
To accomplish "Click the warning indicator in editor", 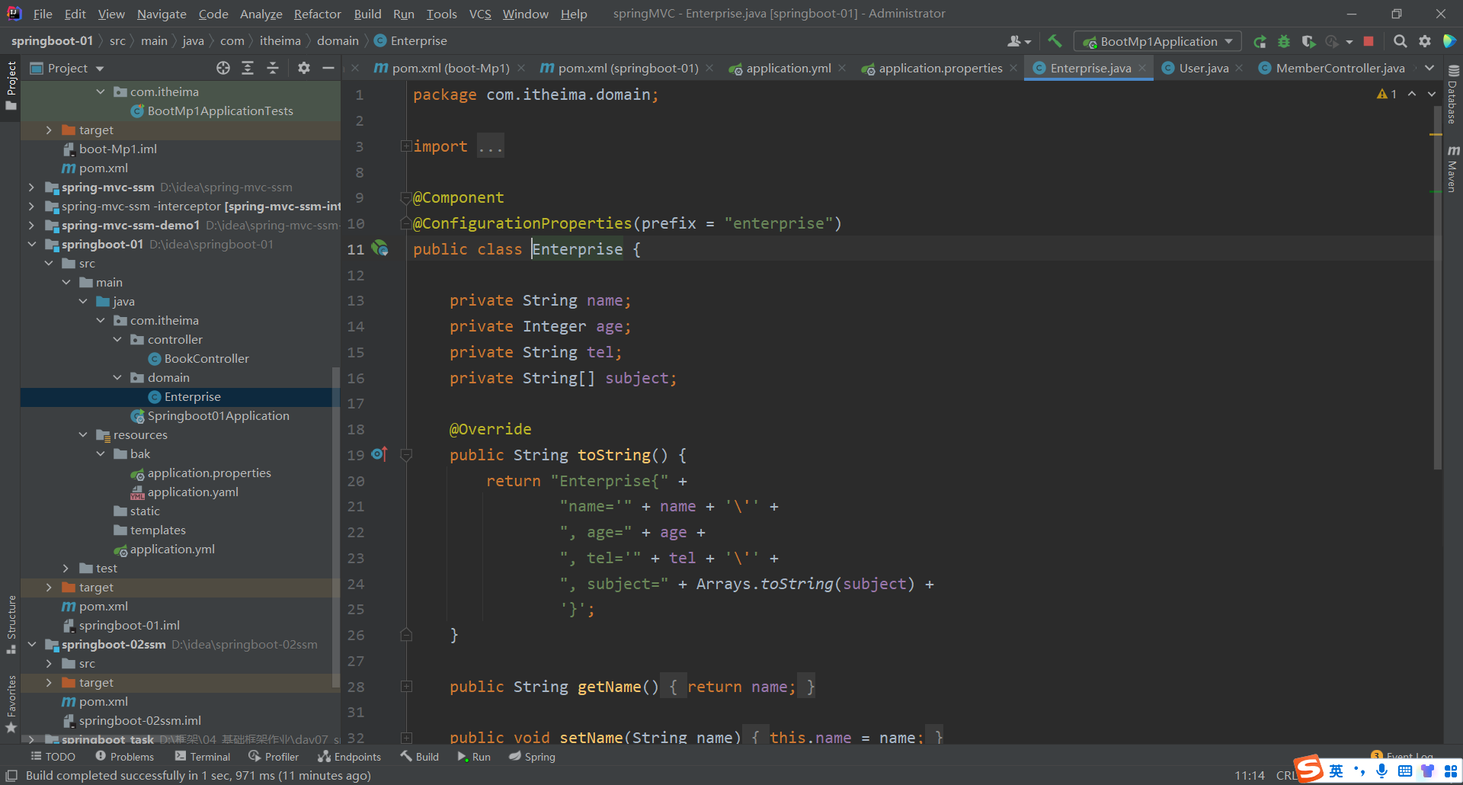I will pos(1387,94).
